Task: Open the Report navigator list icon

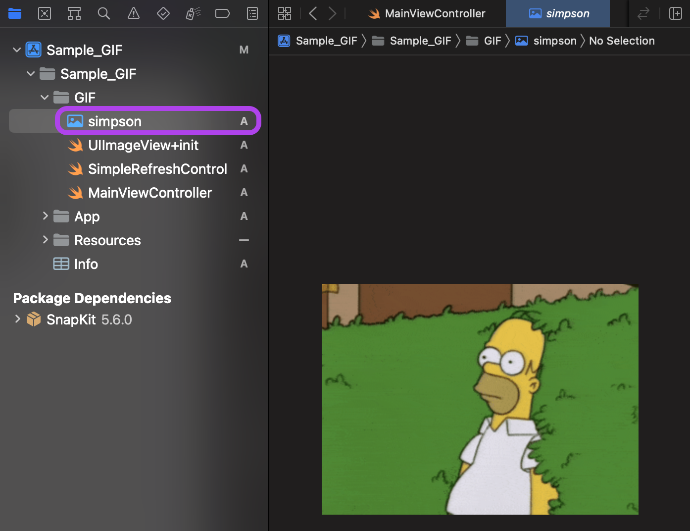Action: 252,13
